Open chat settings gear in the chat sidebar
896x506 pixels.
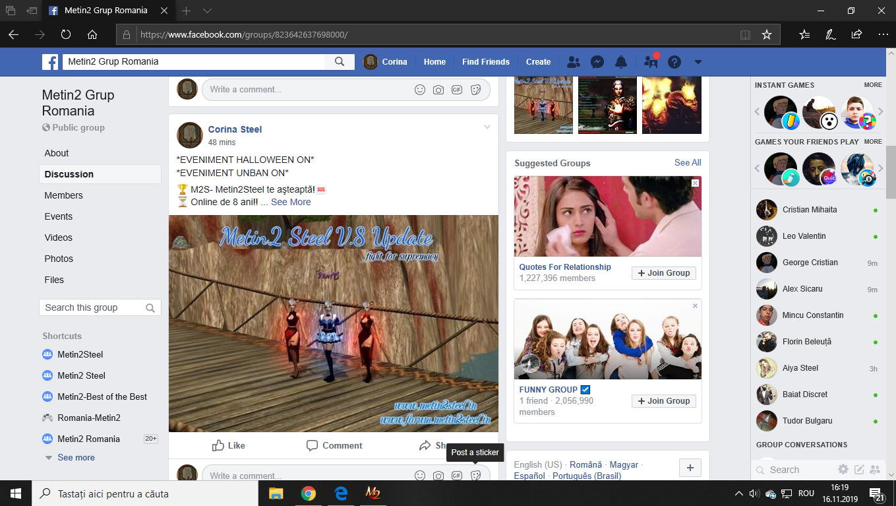pos(843,470)
